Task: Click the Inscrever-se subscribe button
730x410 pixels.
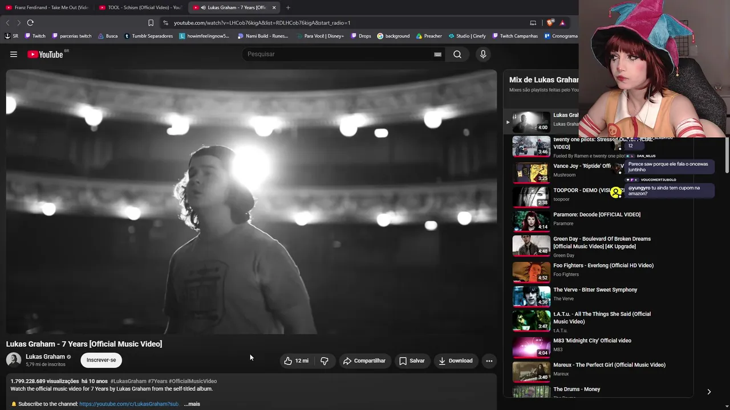Action: [x=101, y=360]
